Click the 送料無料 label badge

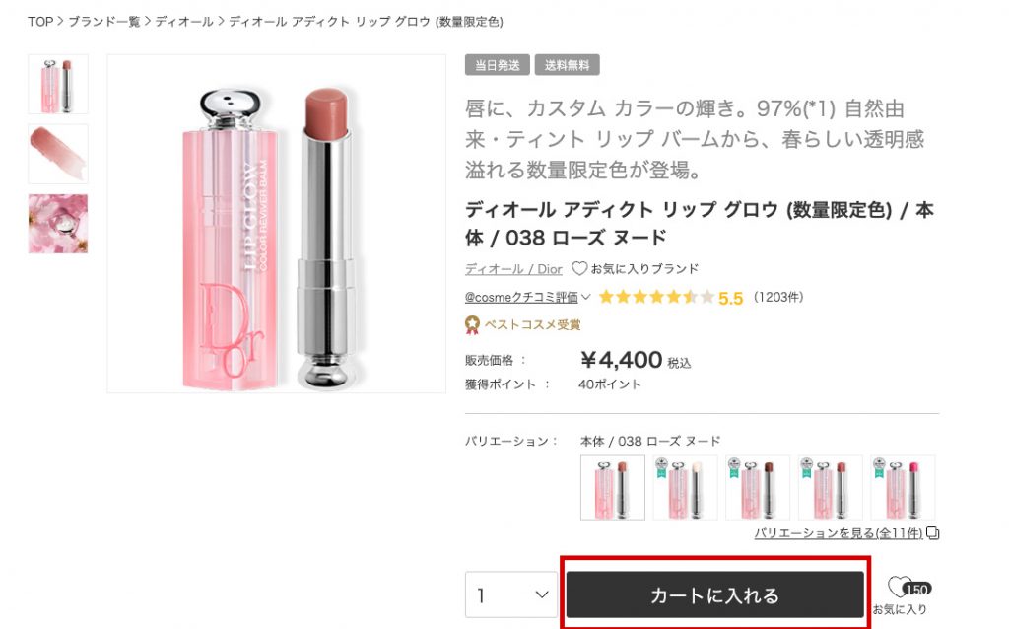[567, 65]
